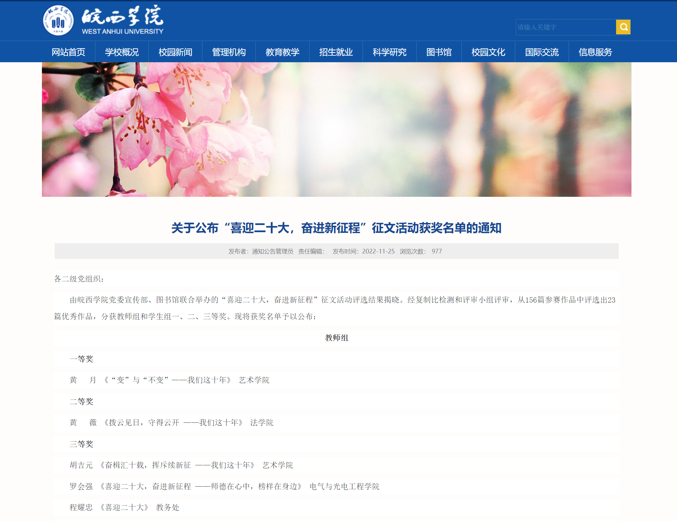
Task: Open the 科学研究 menu
Action: (x=389, y=52)
